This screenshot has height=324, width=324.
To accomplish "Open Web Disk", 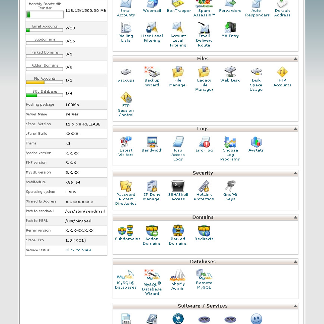I will tap(230, 75).
